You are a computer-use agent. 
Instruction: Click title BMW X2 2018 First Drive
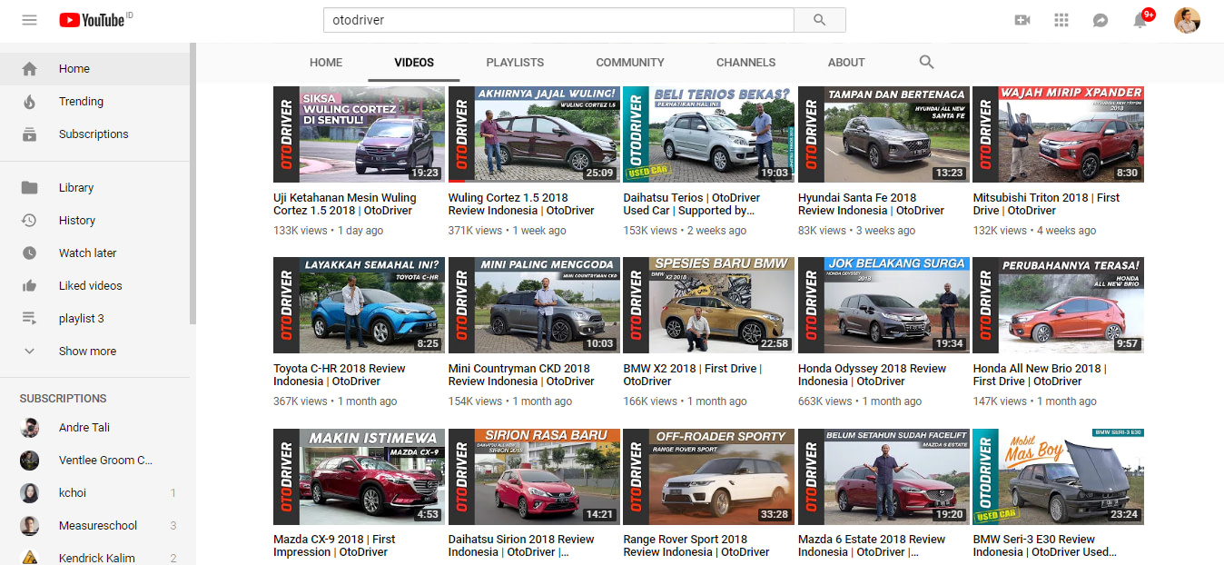(x=693, y=375)
